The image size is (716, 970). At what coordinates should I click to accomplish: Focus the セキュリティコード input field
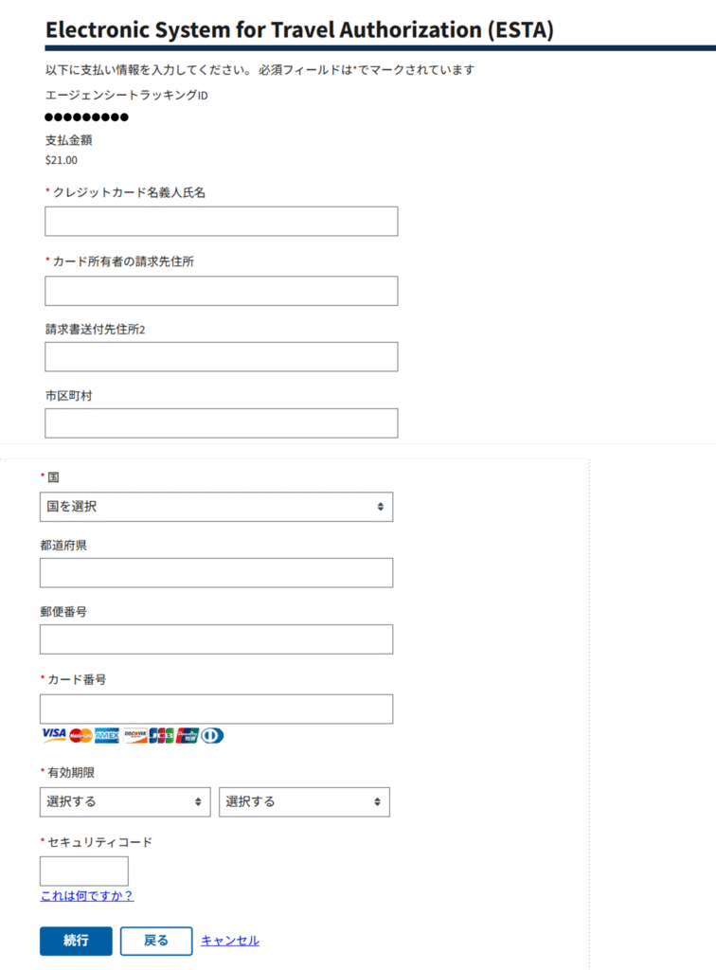coord(84,871)
